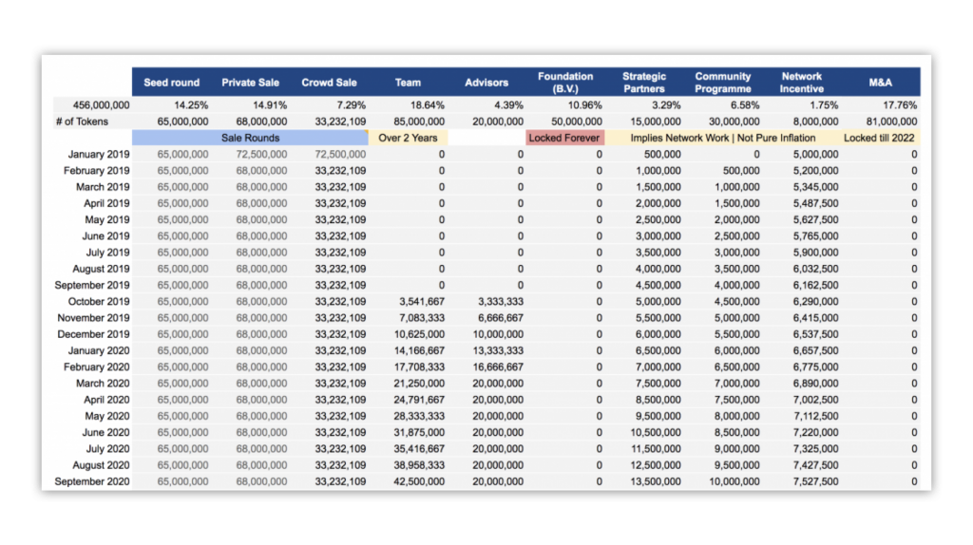
Task: Click the 14.91% private sale percentage
Action: [x=270, y=105]
